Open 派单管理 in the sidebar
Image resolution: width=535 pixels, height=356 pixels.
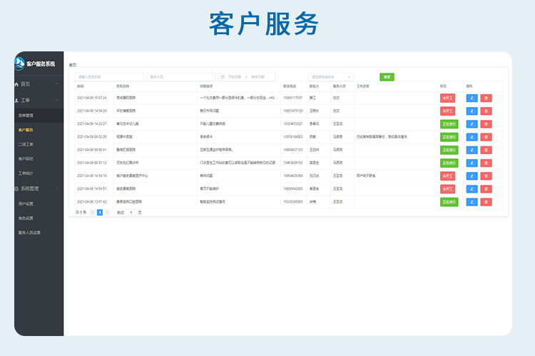point(26,116)
